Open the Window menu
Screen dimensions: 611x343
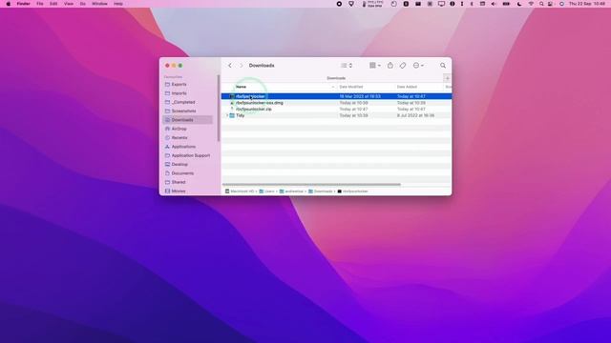point(99,4)
